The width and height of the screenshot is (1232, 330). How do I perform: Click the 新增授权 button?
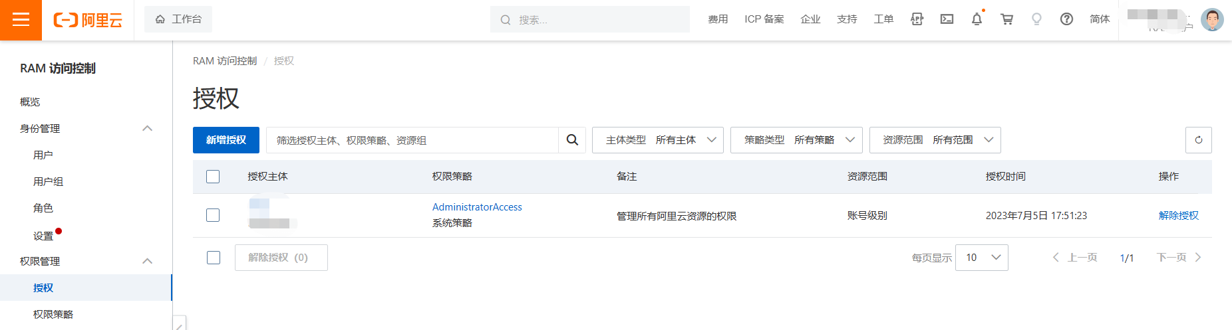(x=226, y=140)
